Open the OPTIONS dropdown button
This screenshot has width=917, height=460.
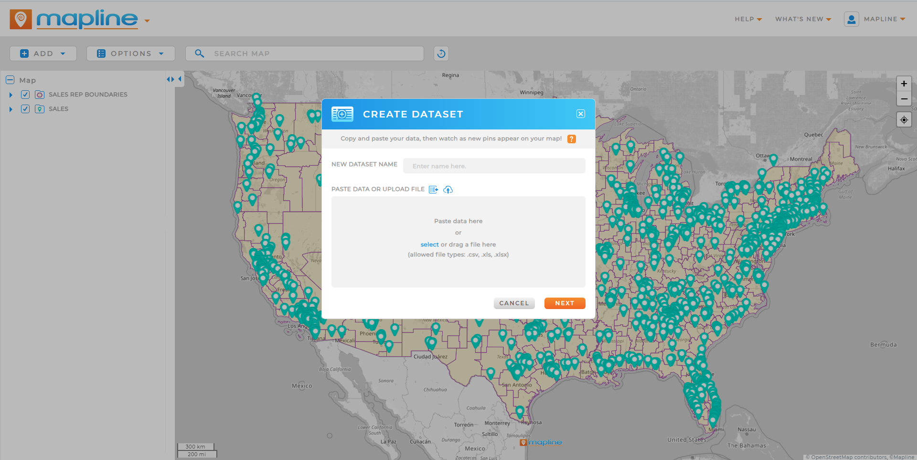click(x=130, y=53)
